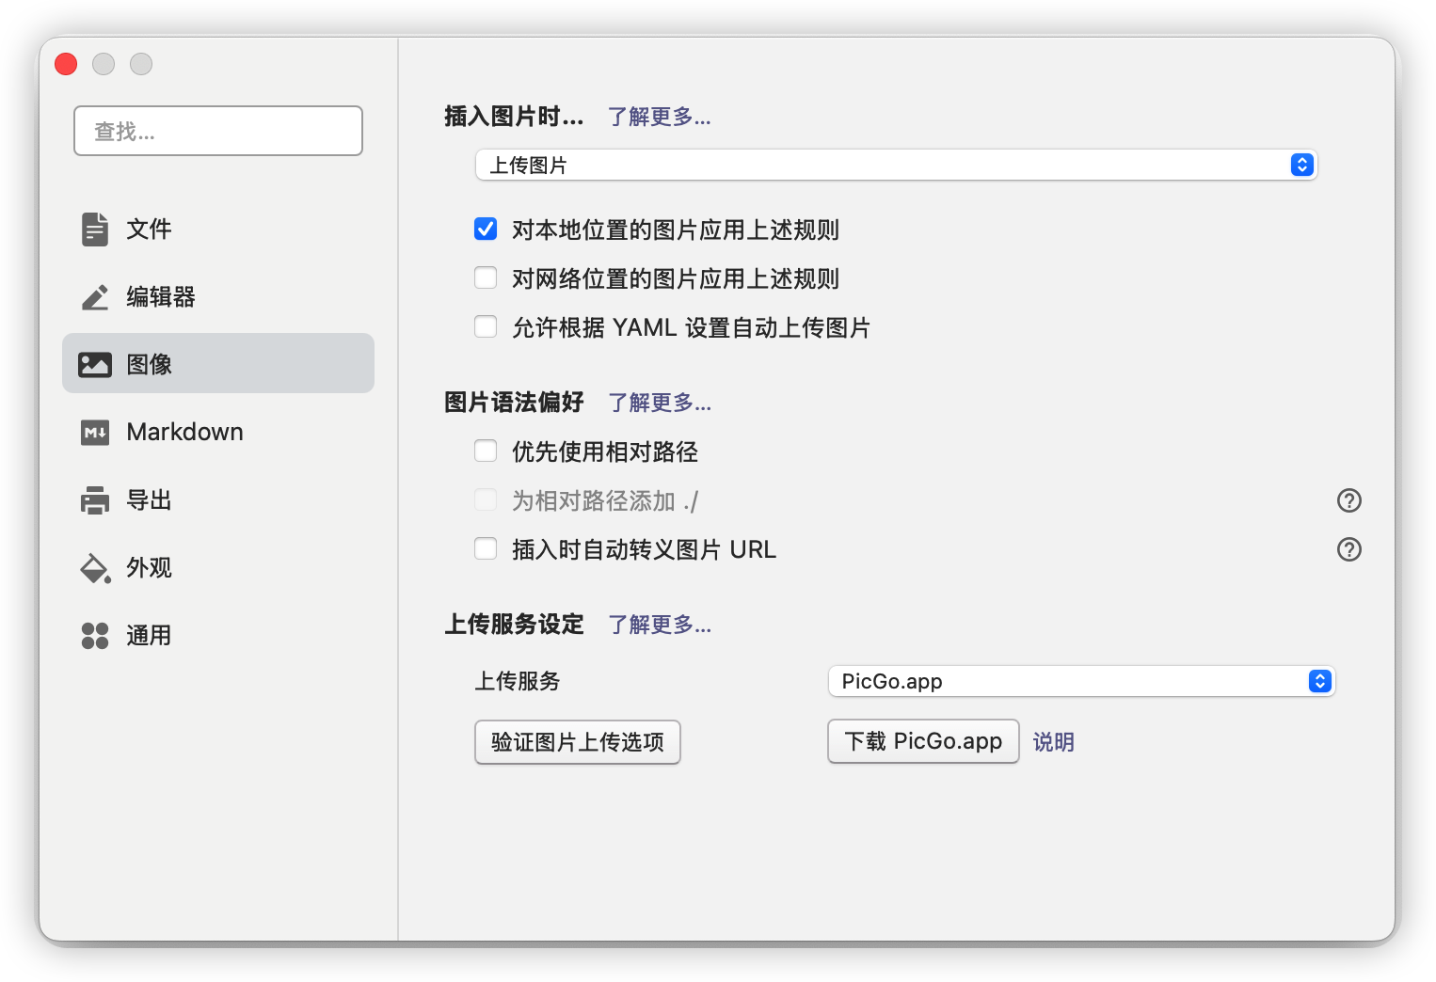This screenshot has width=1436, height=982.
Task: Click the 外观 paint bucket icon
Action: coord(95,568)
